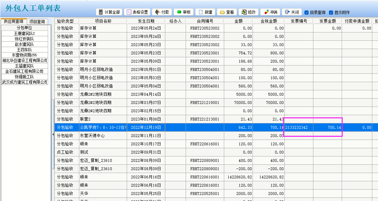This screenshot has height=201, width=378.
Task: Select supplier 金石建筑工程有限公司
Action: [x=25, y=71]
